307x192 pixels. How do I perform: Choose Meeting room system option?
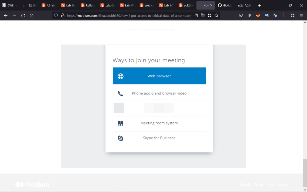pyautogui.click(x=159, y=123)
